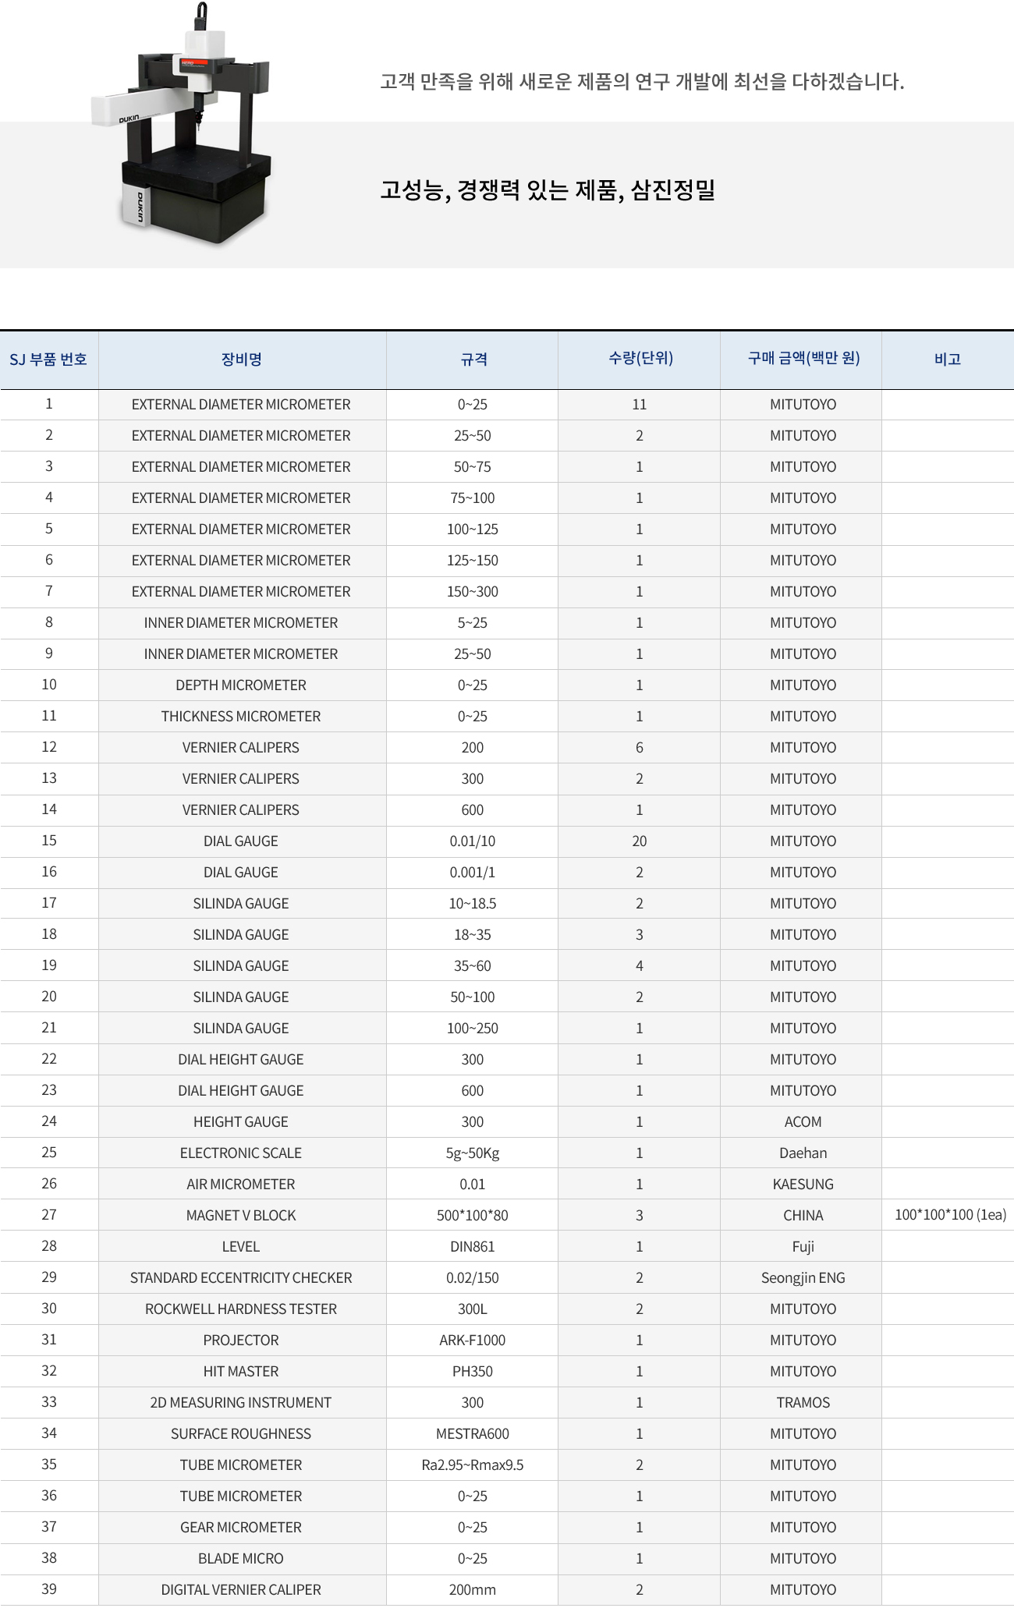Click quantity 20 in row 15
Viewport: 1014px width, 1608px height.
tap(640, 841)
